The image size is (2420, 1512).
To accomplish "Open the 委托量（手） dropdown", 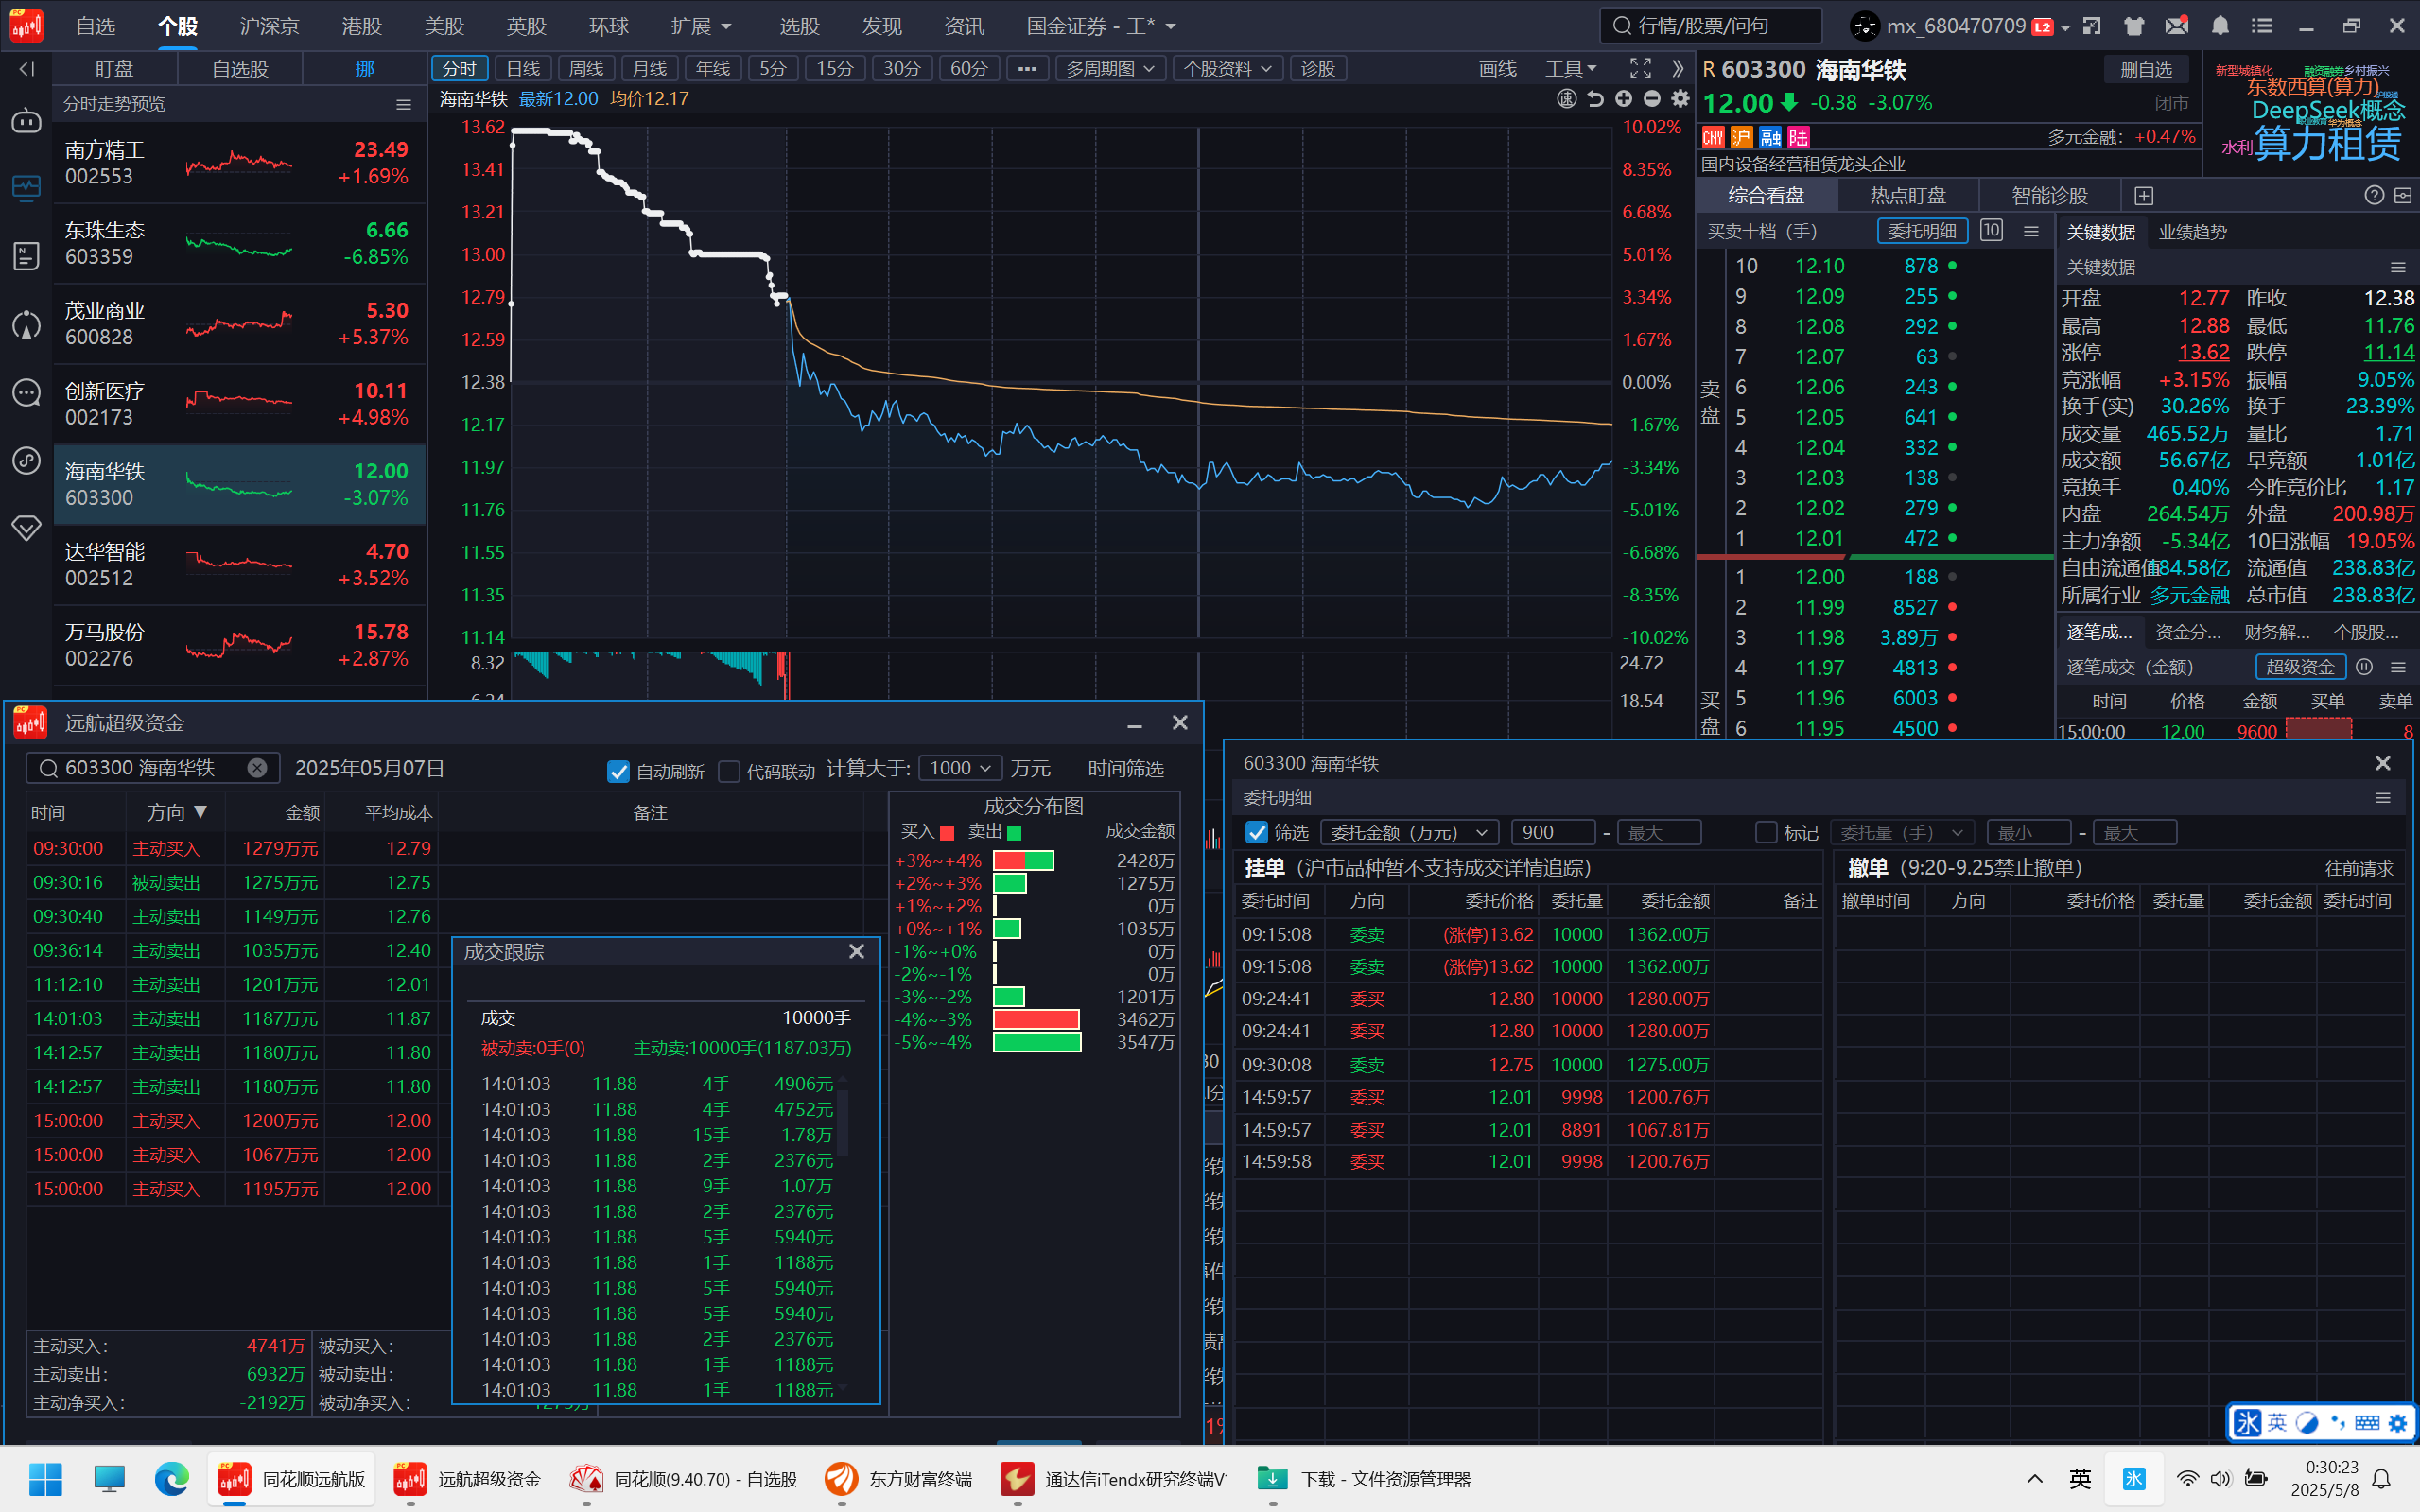I will point(1903,832).
